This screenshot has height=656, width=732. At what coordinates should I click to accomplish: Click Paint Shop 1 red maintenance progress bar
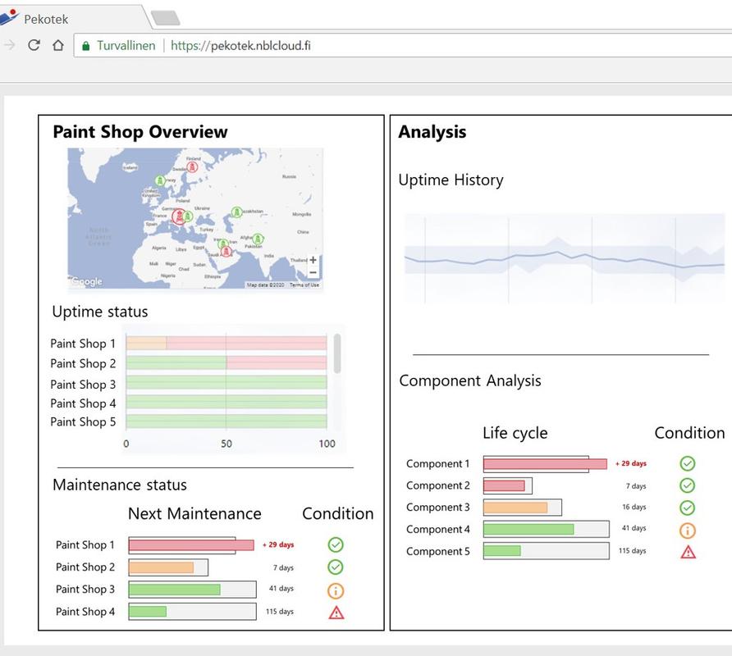(x=190, y=545)
